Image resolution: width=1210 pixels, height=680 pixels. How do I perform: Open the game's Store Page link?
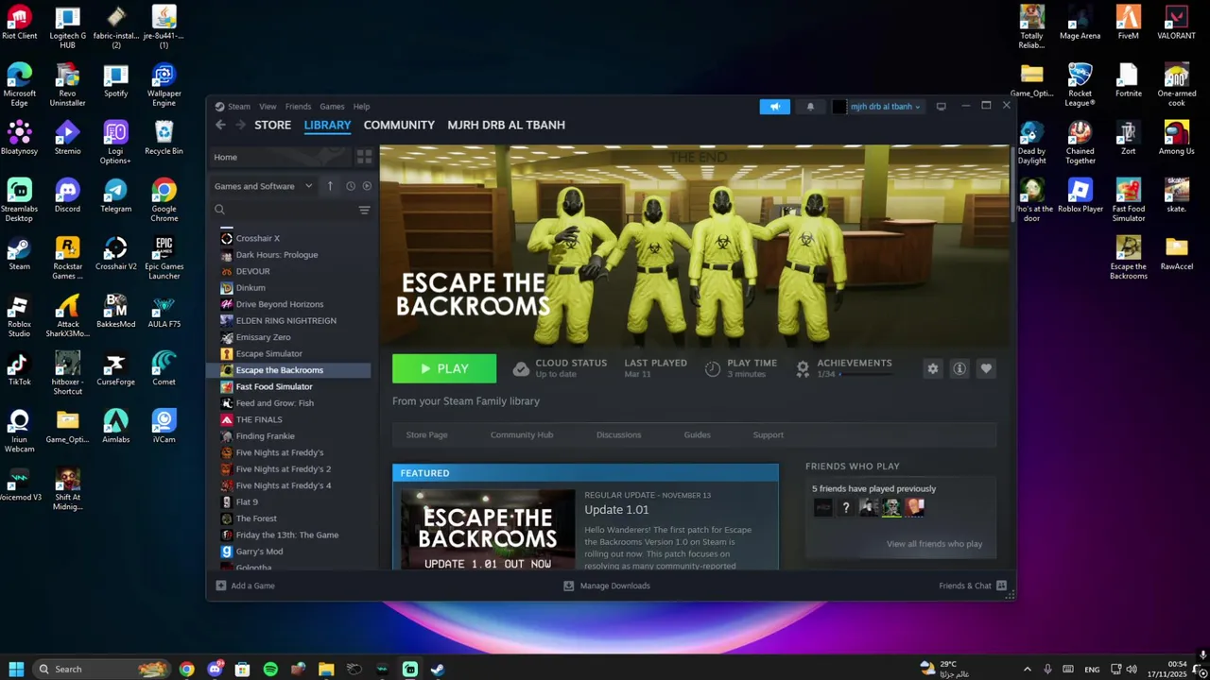point(426,434)
